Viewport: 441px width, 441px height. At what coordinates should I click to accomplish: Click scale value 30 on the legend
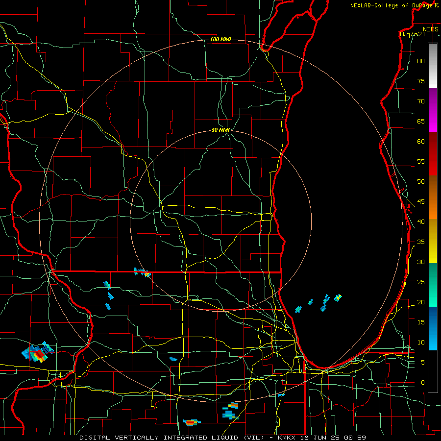421,262
